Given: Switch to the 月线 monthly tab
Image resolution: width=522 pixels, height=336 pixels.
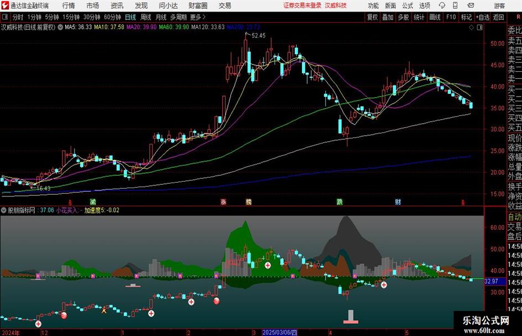Looking at the screenshot, I should [x=161, y=17].
